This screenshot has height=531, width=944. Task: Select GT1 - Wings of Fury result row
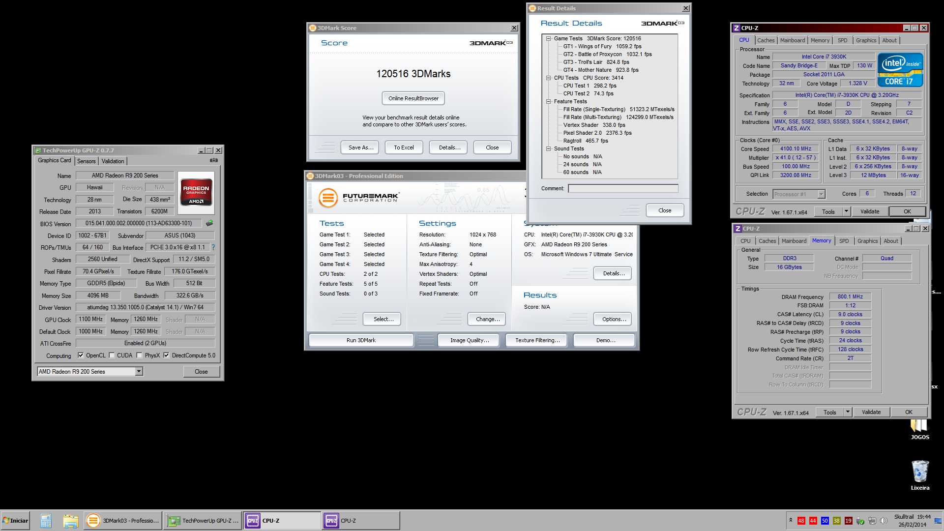pos(602,46)
